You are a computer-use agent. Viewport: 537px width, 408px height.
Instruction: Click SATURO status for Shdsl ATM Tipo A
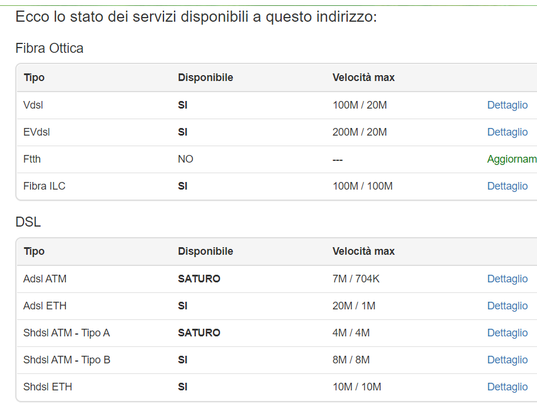pyautogui.click(x=199, y=333)
